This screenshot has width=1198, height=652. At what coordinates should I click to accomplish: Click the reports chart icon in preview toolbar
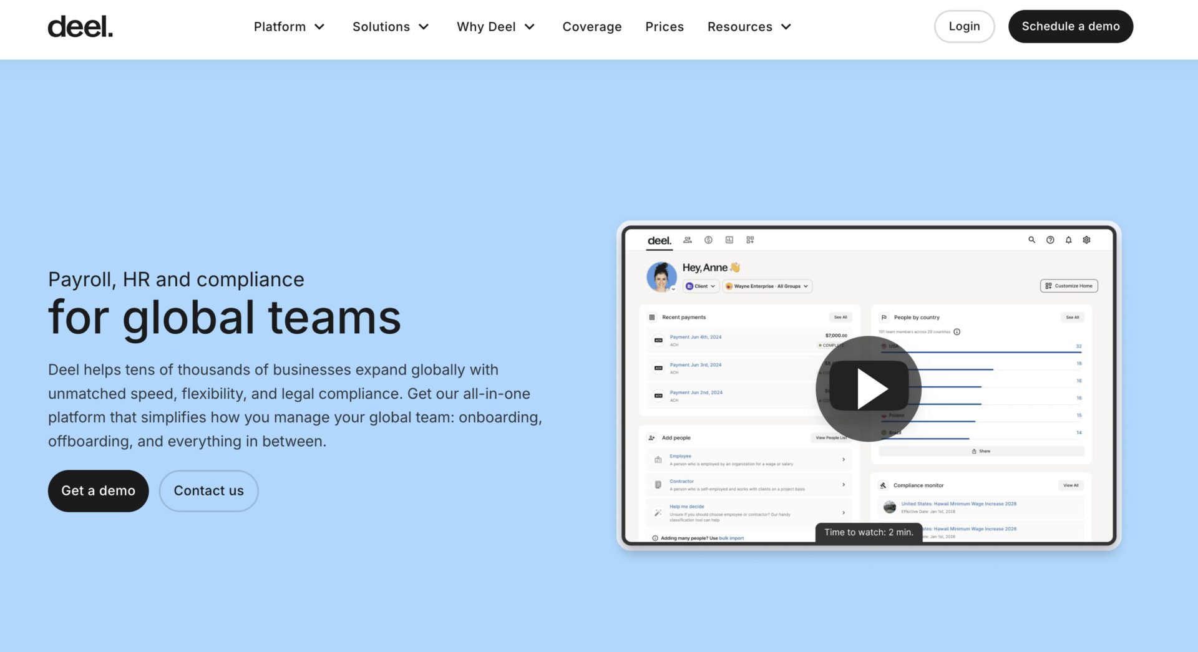click(x=729, y=240)
